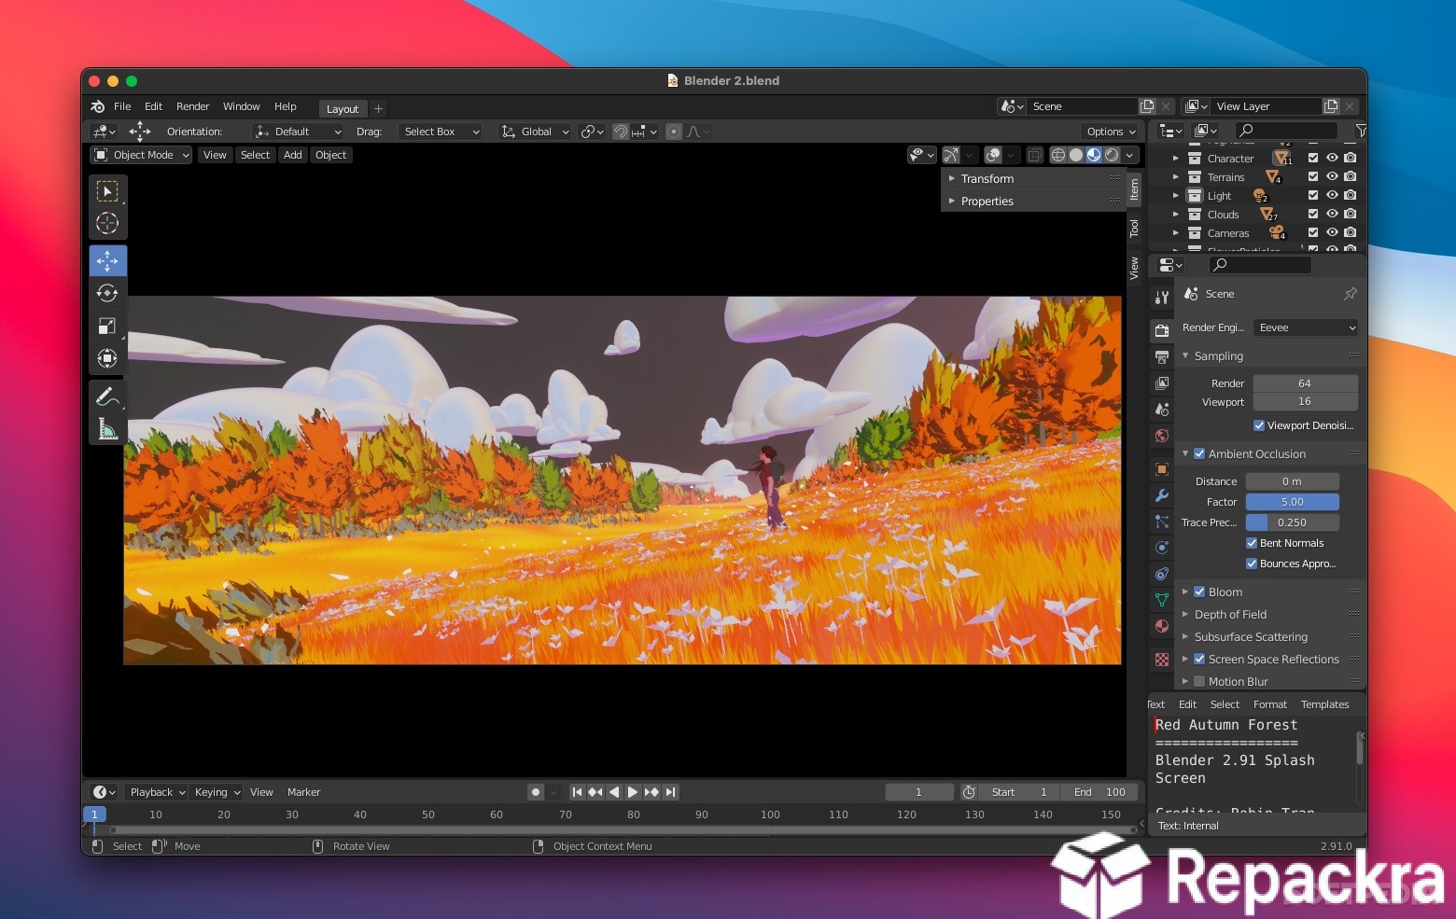1456x919 pixels.
Task: Open the Render Engine Eevee dropdown
Action: (x=1305, y=327)
